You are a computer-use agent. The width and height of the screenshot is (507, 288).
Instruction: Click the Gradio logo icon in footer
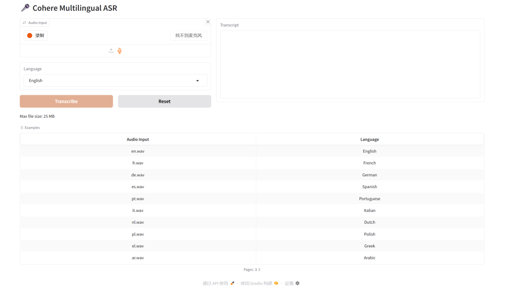point(276,283)
